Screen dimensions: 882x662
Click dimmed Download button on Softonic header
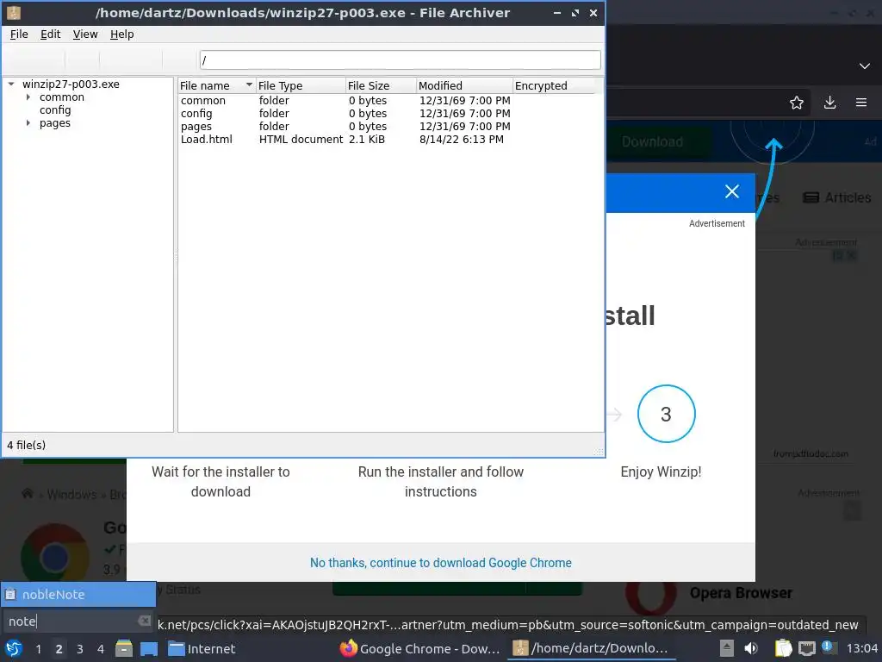tap(653, 142)
